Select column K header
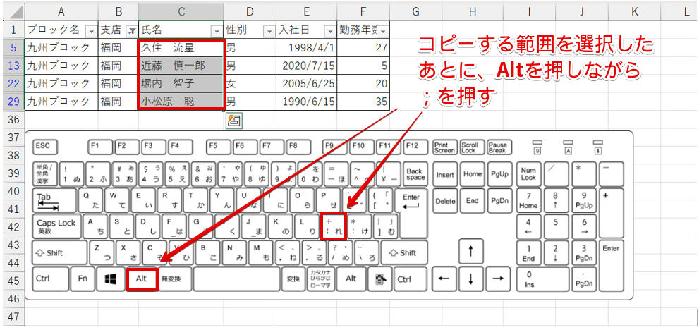Image resolution: width=699 pixels, height=330 pixels. (x=634, y=12)
